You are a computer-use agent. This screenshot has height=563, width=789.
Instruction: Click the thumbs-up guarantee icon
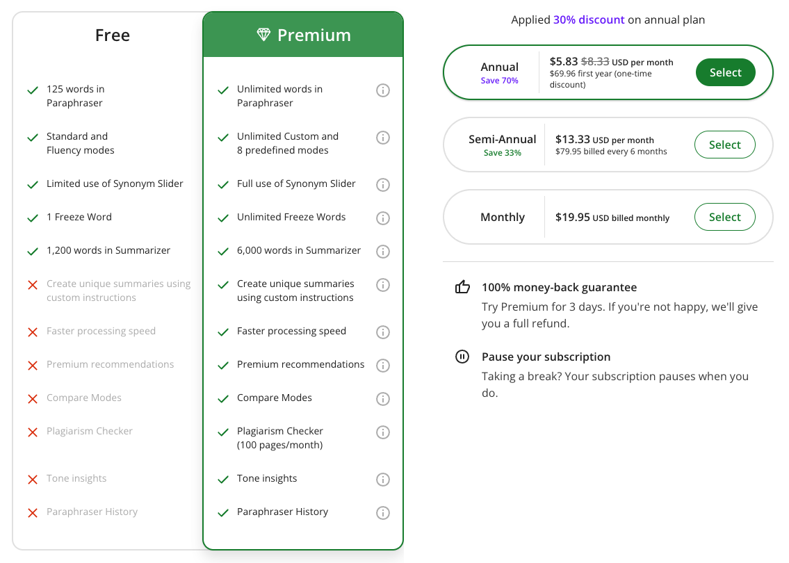[462, 286]
